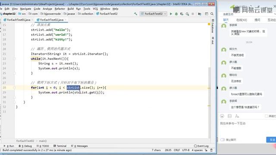
Task: Tick the checkbox above chat input
Action: [267, 116]
